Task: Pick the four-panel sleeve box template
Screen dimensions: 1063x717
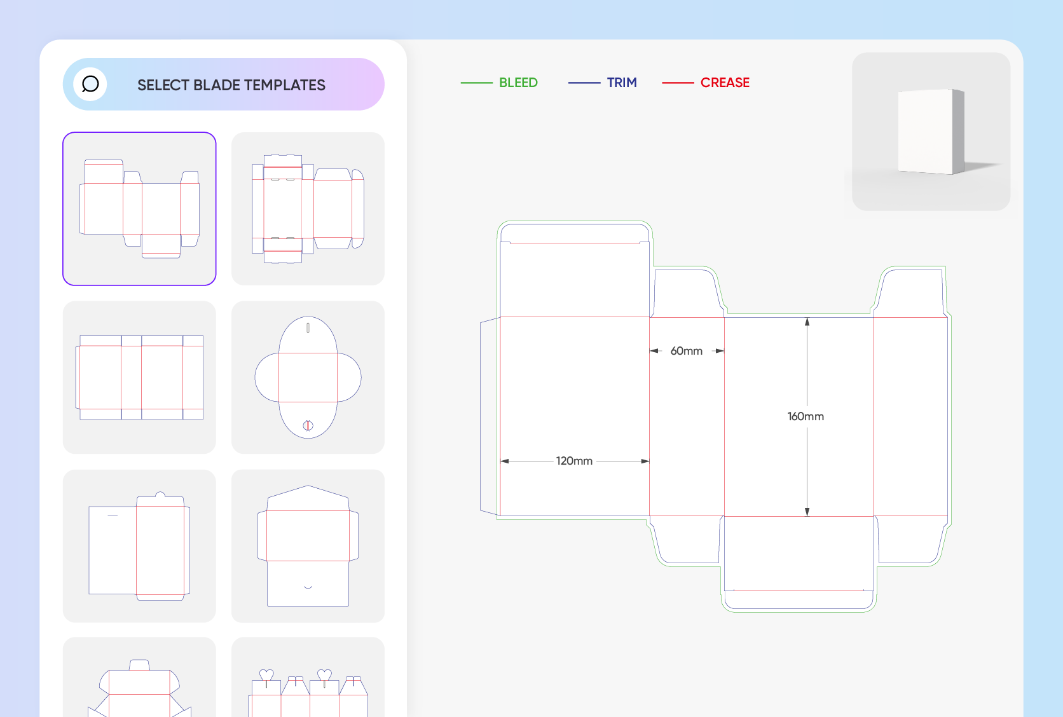Action: point(139,378)
